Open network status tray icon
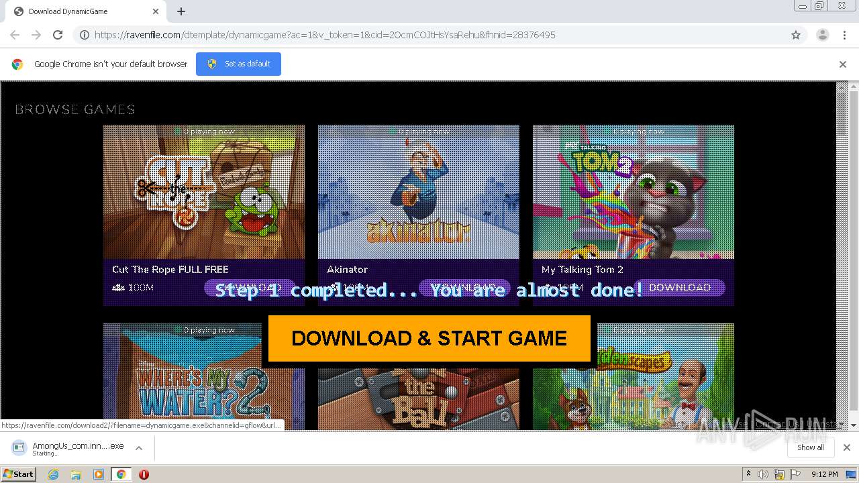The height and width of the screenshot is (483, 859). 779,474
